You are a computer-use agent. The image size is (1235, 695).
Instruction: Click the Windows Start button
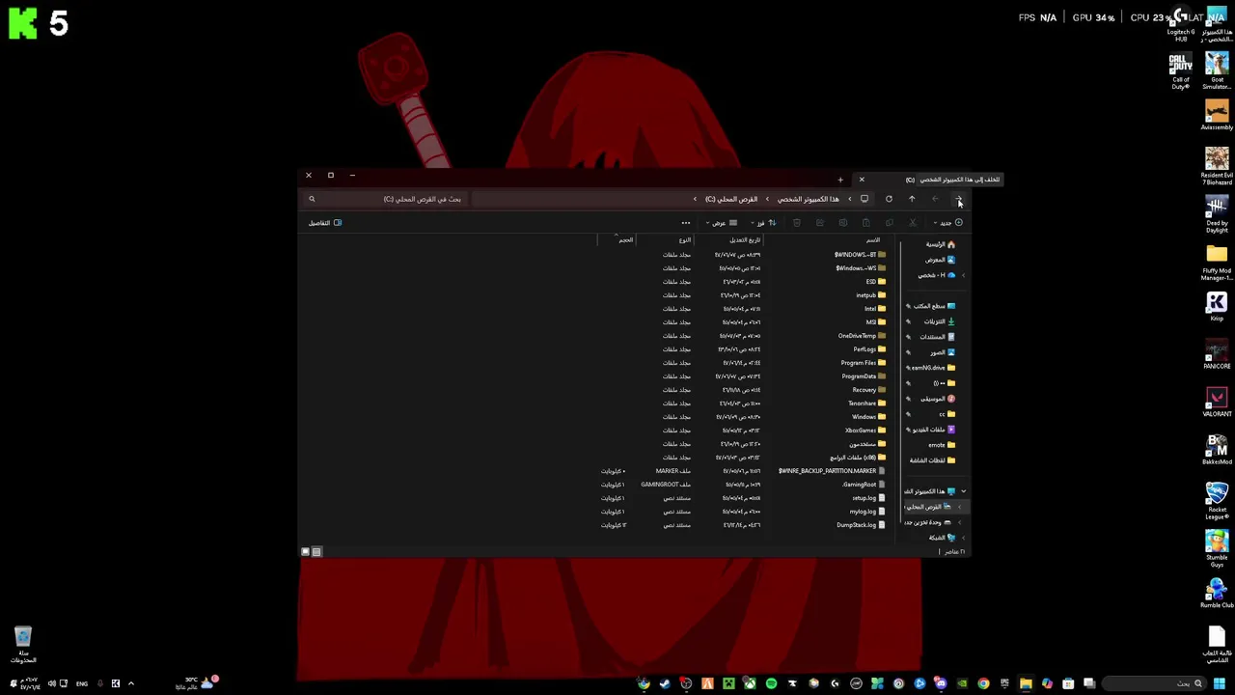click(x=1220, y=683)
